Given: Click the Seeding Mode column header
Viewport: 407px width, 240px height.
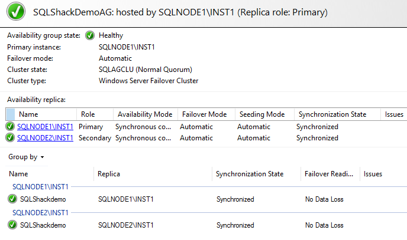Looking at the screenshot, I should [x=261, y=114].
